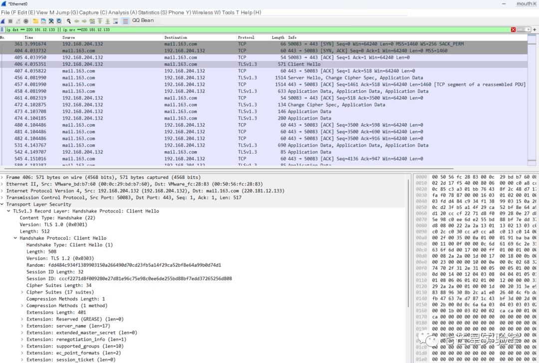
Task: Expand Internet Protocol Version 4 node
Action: (x=2, y=190)
